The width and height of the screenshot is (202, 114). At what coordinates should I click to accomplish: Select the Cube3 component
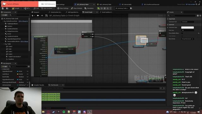point(10,47)
